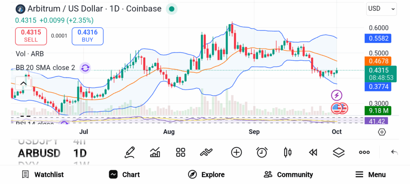The width and height of the screenshot is (410, 184).
Task: Collapse the indicator legend chevron
Action: point(23,83)
